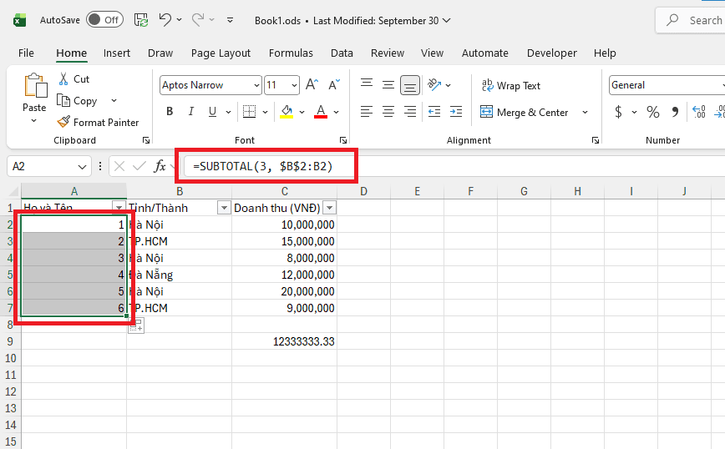Open the Doanh thu (VNĐ) filter dropdown
The width and height of the screenshot is (725, 449).
(x=329, y=209)
